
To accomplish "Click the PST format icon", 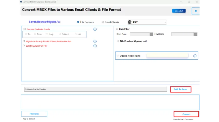I will (130, 22).
